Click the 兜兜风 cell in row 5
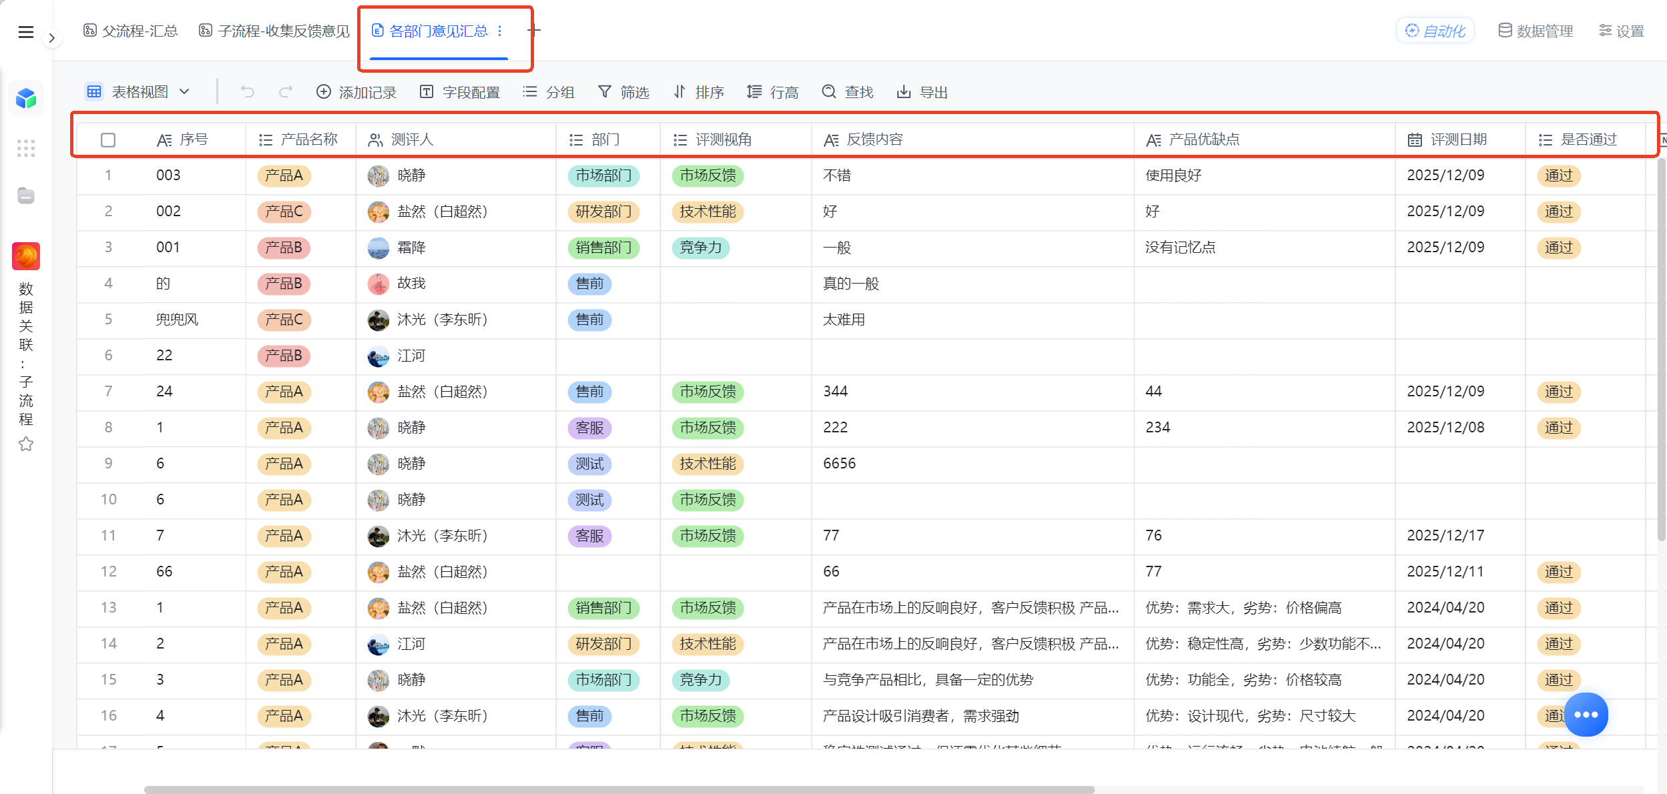The height and width of the screenshot is (794, 1667). [194, 320]
